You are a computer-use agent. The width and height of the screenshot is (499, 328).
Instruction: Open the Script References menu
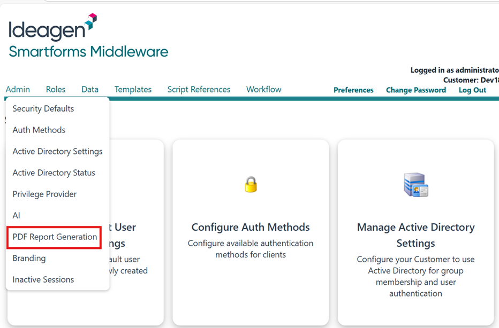pyautogui.click(x=199, y=90)
